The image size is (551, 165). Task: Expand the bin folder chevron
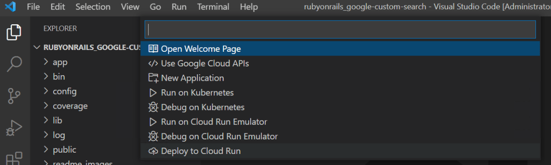46,77
